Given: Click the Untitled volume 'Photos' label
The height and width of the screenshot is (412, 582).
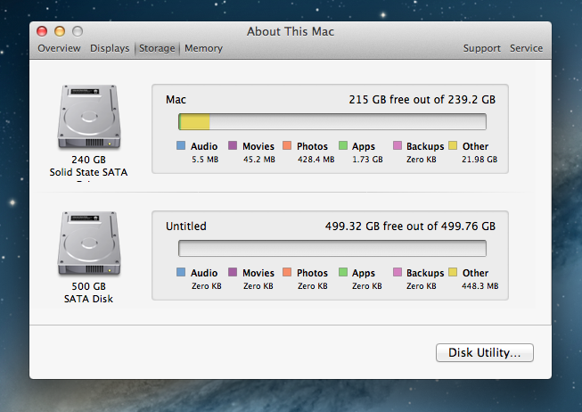Looking at the screenshot, I should (x=312, y=273).
